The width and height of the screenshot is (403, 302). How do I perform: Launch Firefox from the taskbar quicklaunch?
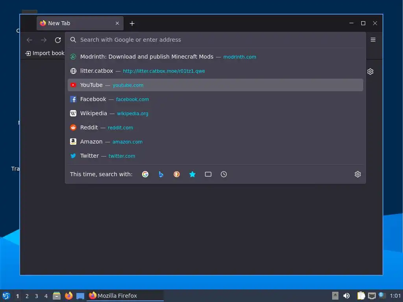pyautogui.click(x=68, y=296)
